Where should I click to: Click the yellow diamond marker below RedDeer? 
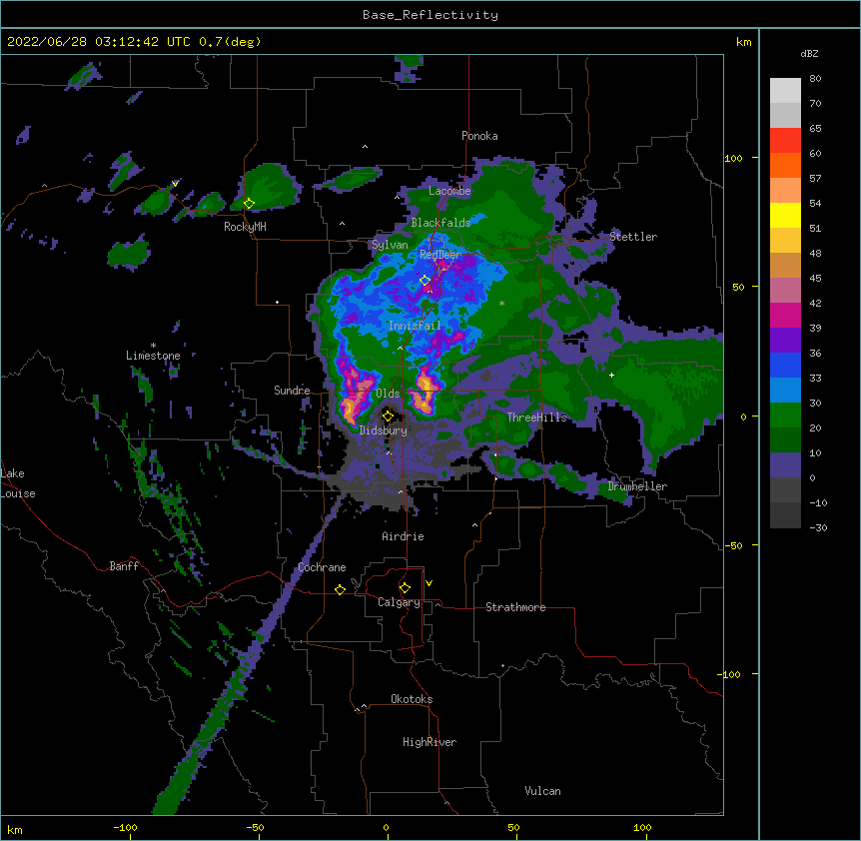click(x=426, y=280)
